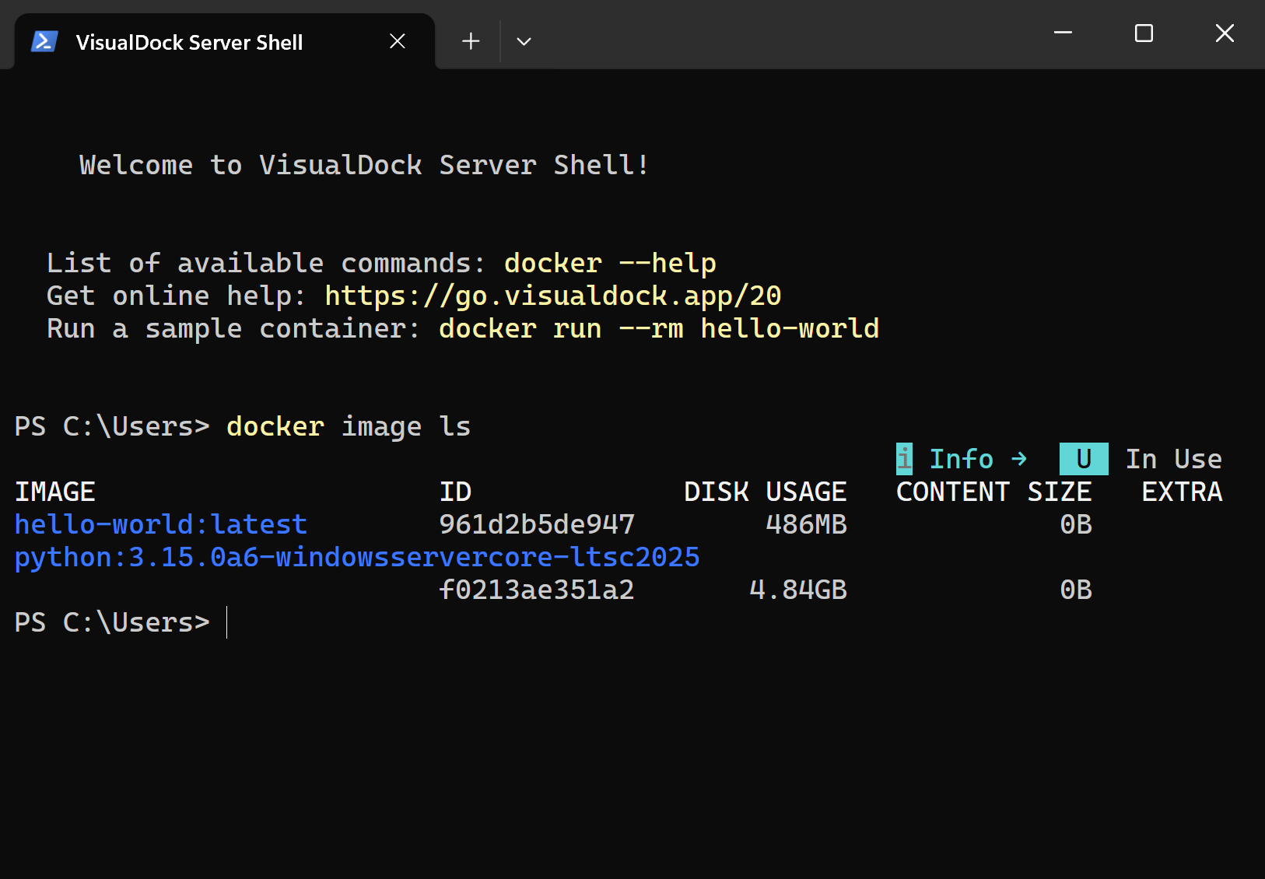Close the terminal window
Image resolution: width=1265 pixels, height=879 pixels.
[1225, 33]
